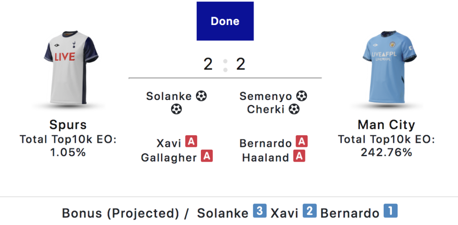
Task: Click Haaland's name in the assists list
Action: tap(265, 158)
